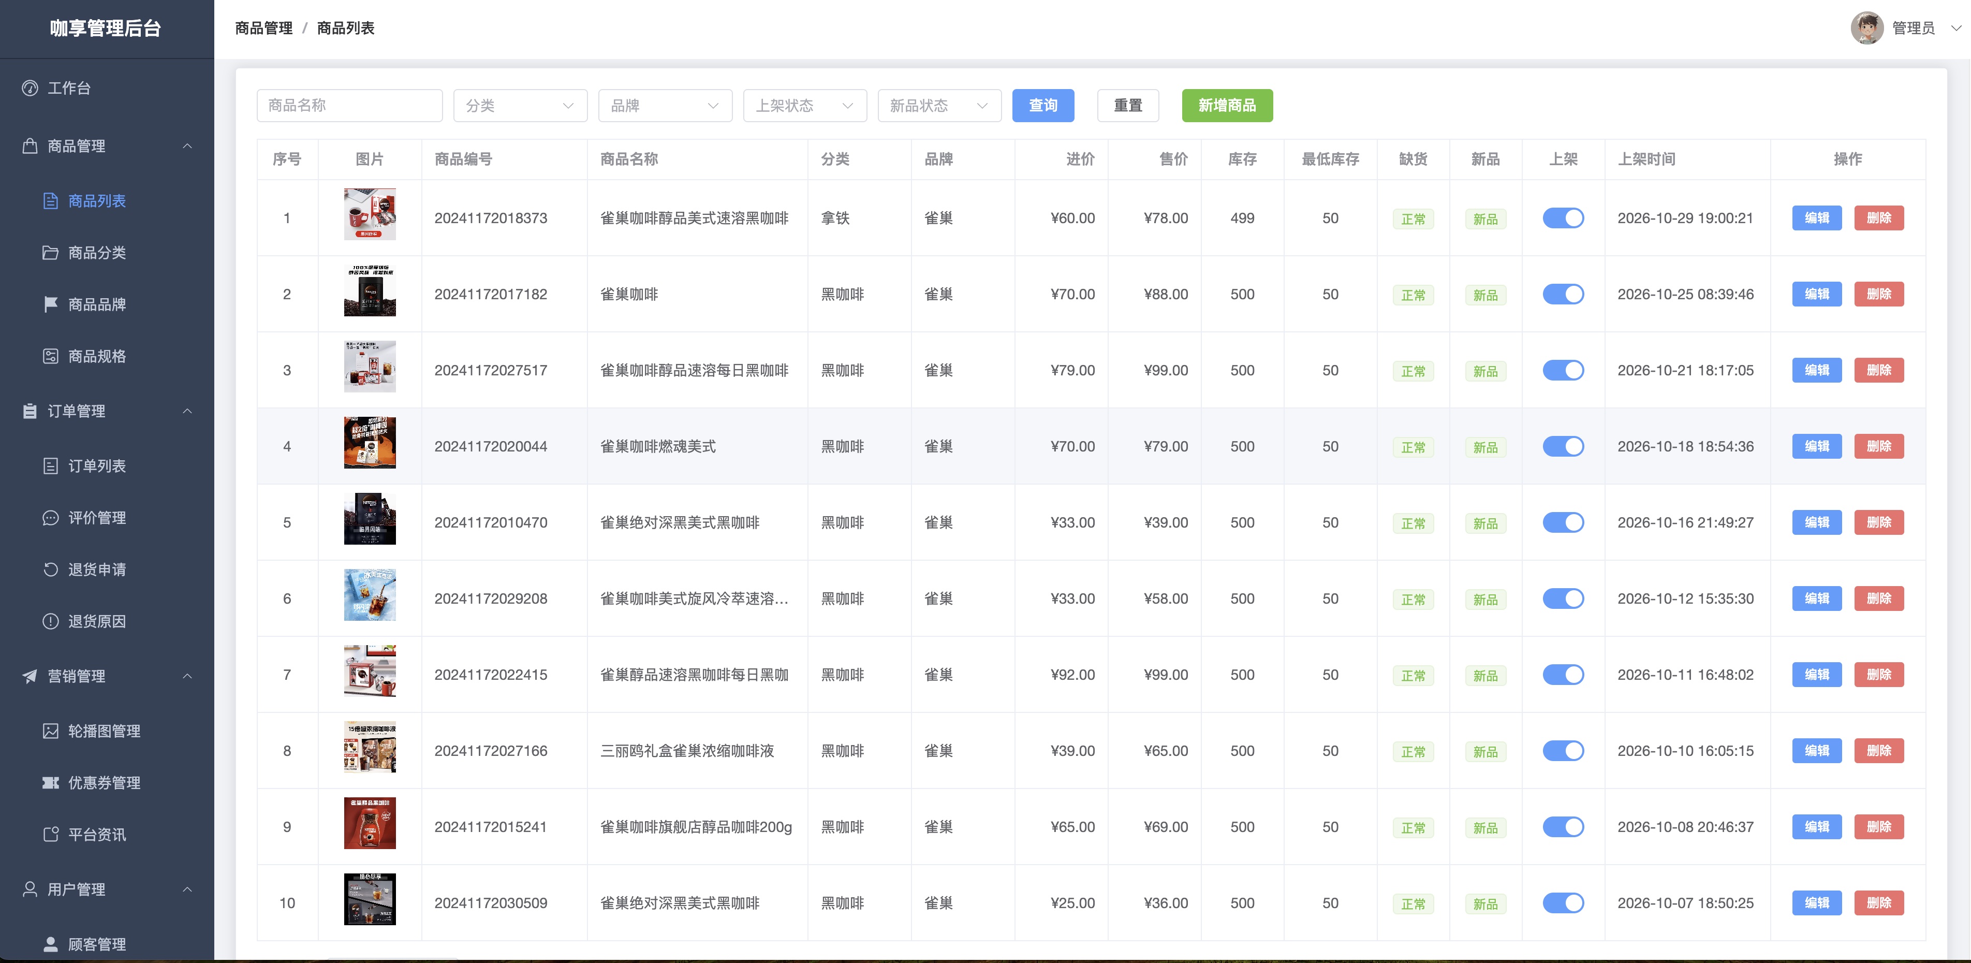Click the 商品列表 document icon

pyautogui.click(x=51, y=200)
